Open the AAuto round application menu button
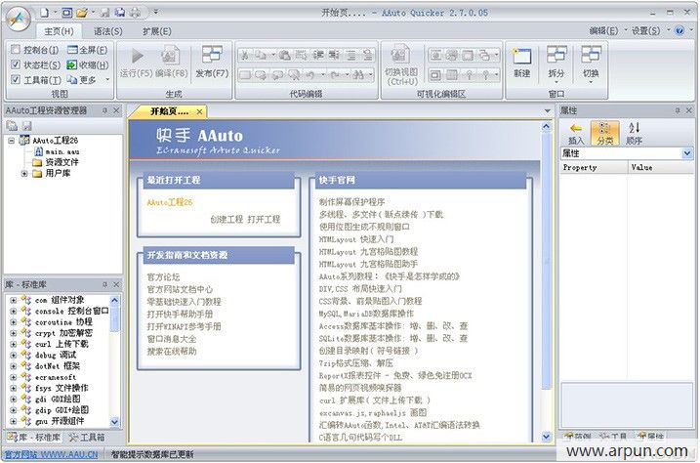700x463 pixels. [x=19, y=19]
